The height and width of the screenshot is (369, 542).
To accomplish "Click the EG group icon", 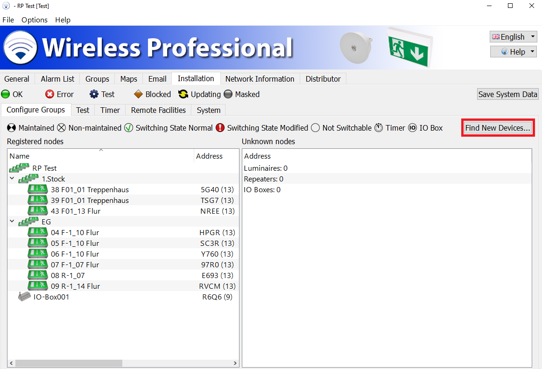I will tap(28, 222).
